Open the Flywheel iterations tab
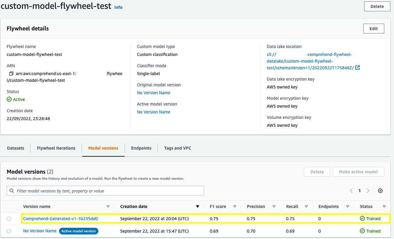 pyautogui.click(x=56, y=148)
